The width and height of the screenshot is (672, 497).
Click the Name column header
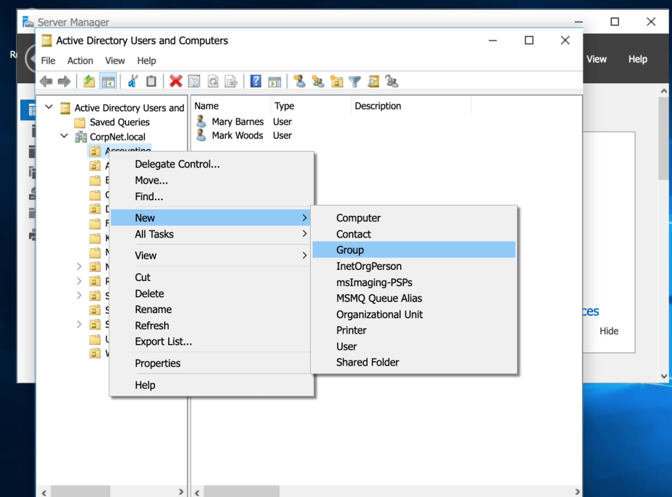pyautogui.click(x=207, y=106)
